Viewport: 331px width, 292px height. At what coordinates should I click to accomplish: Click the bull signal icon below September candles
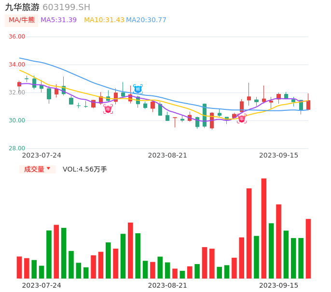point(241,119)
